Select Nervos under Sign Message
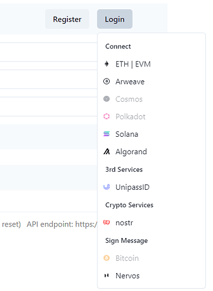The width and height of the screenshot is (213, 291). click(151, 276)
